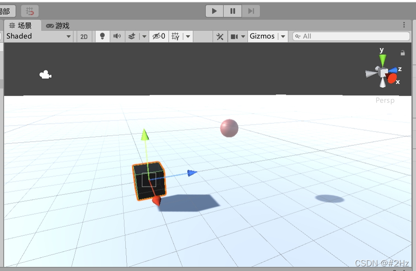Toggle 2D view mode
The height and width of the screenshot is (271, 416).
click(x=84, y=37)
